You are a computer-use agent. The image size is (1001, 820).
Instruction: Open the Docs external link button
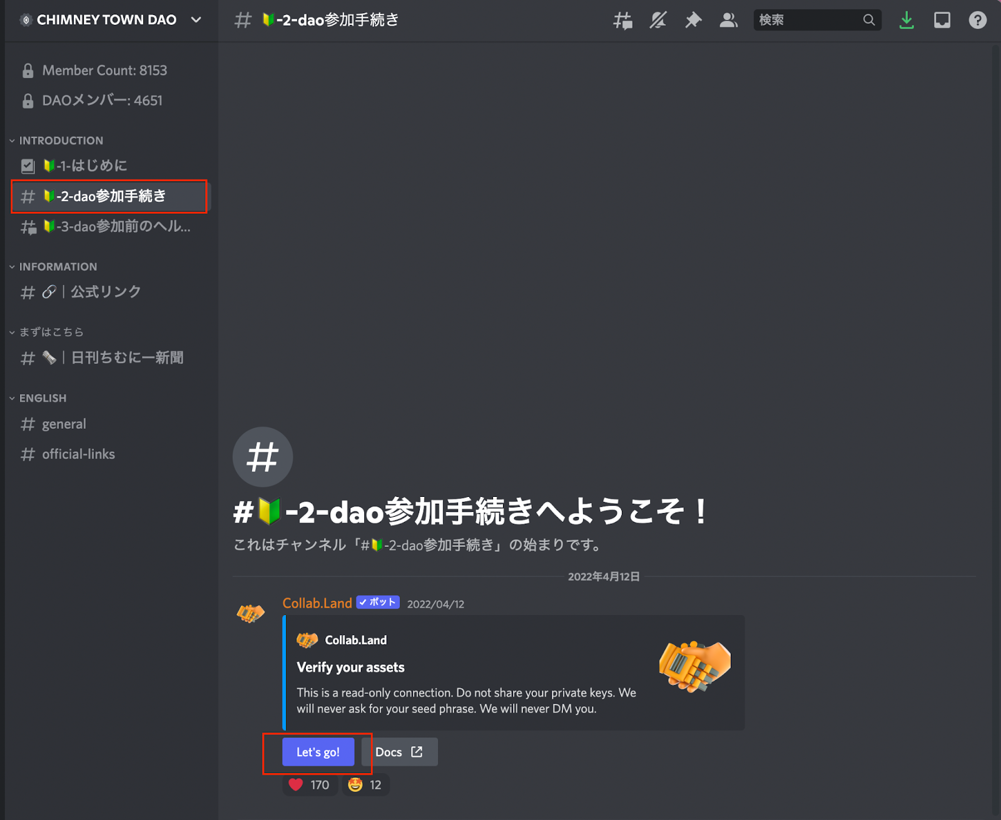pyautogui.click(x=399, y=752)
